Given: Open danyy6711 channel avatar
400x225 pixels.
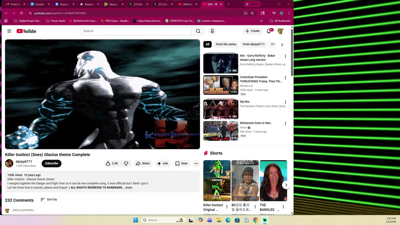Looking at the screenshot, I should [9, 163].
